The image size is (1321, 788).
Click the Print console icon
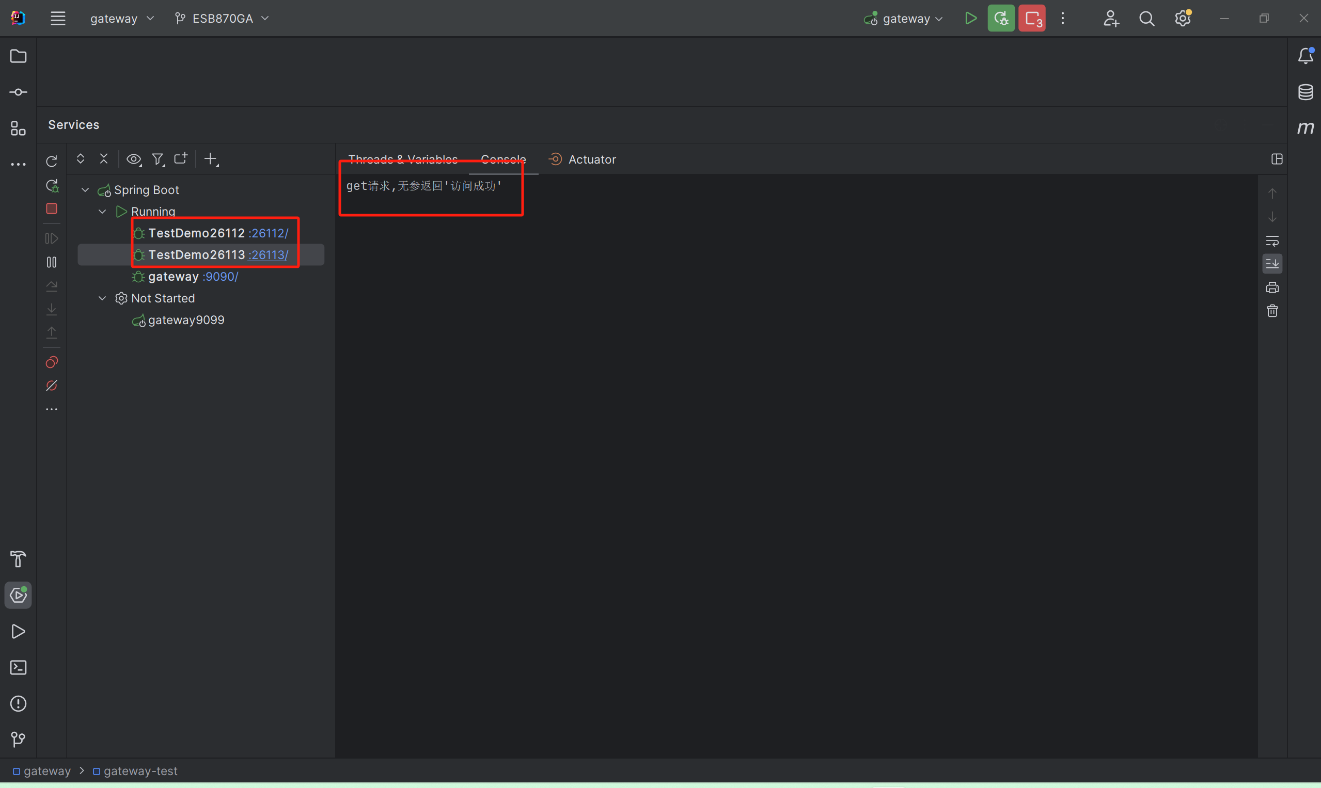(x=1272, y=288)
